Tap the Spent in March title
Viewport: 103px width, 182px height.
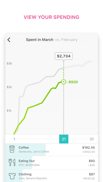tap(39, 40)
